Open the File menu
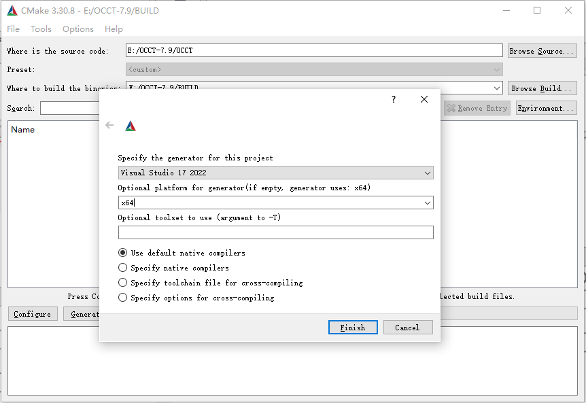The width and height of the screenshot is (586, 403). tap(13, 29)
